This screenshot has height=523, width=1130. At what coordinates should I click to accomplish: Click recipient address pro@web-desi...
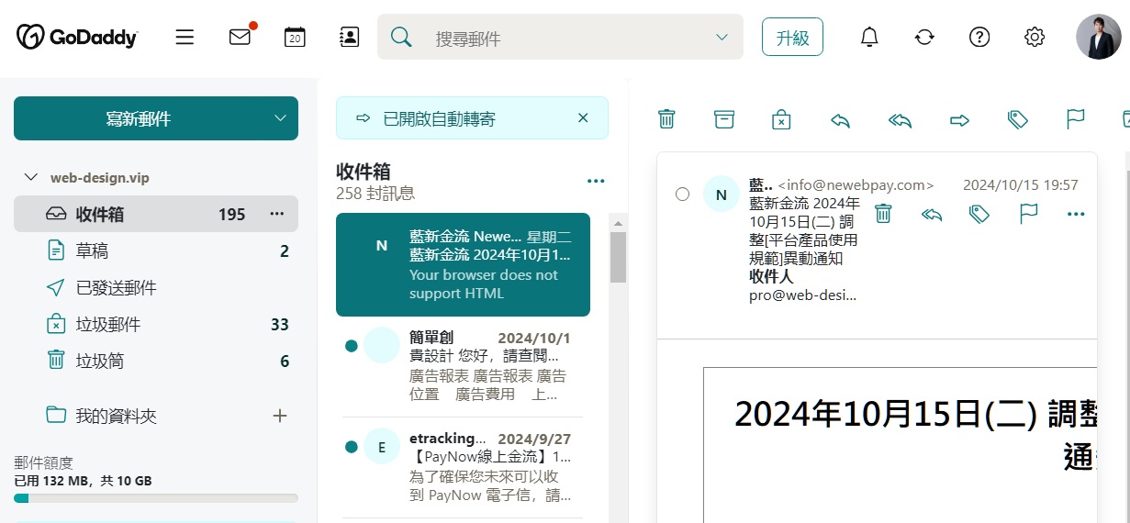click(803, 295)
